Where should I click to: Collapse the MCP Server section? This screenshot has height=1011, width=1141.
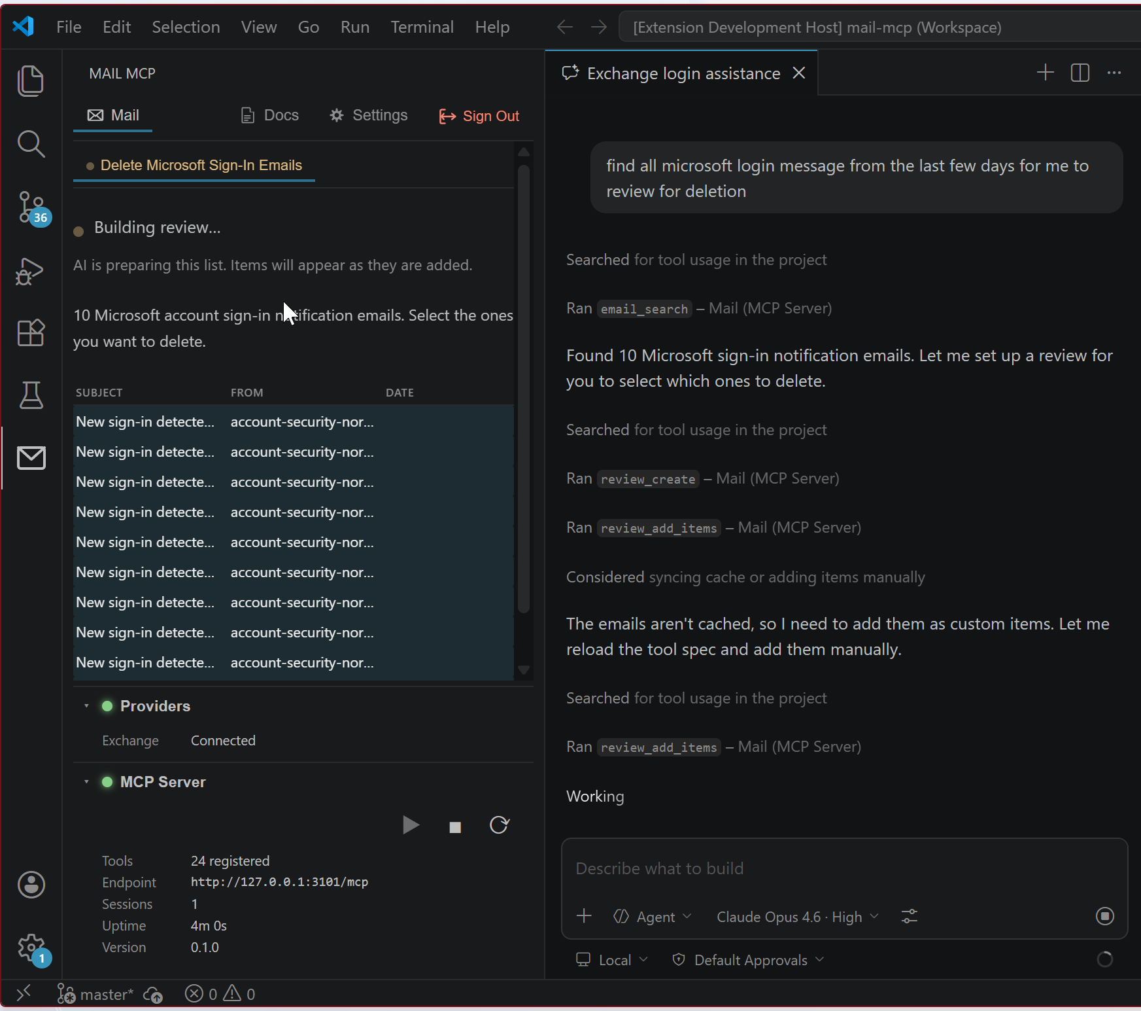tap(85, 781)
